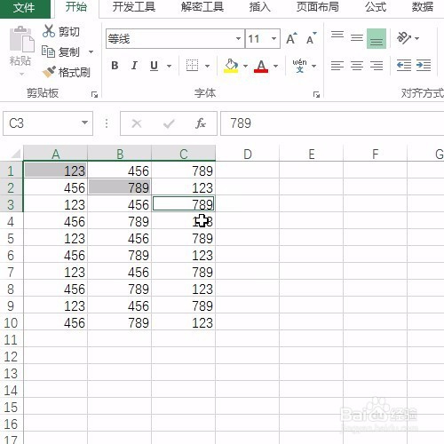Viewport: 444px width, 444px height.
Task: Align text to middle of cell
Action: click(x=357, y=38)
